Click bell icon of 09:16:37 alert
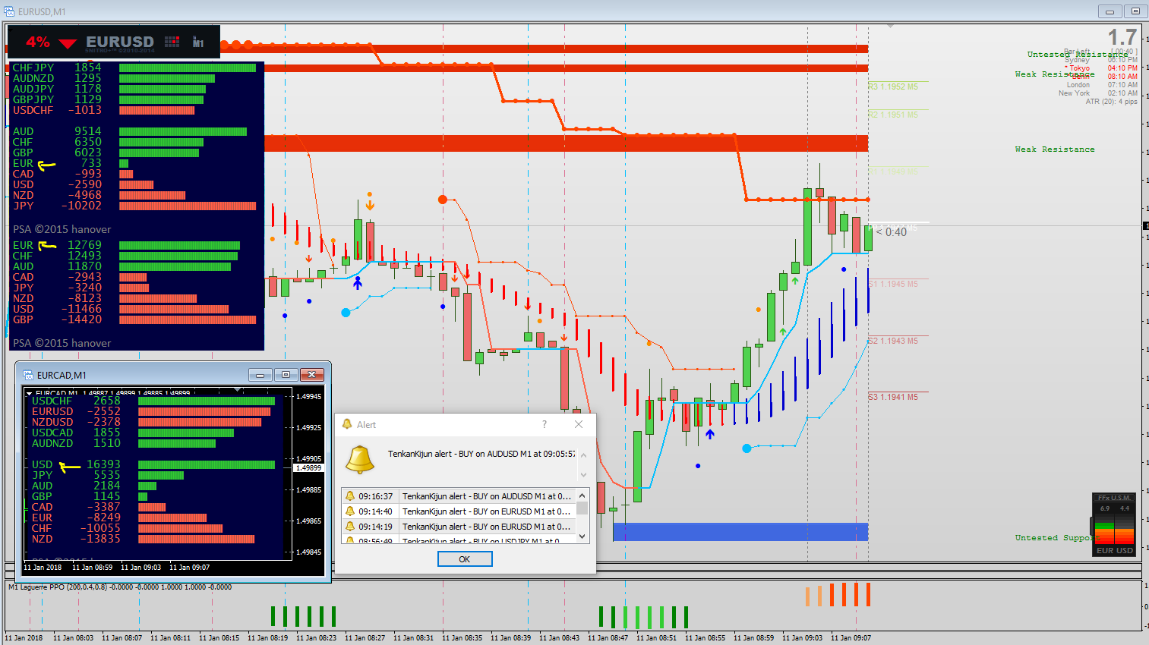The width and height of the screenshot is (1149, 645). (350, 496)
